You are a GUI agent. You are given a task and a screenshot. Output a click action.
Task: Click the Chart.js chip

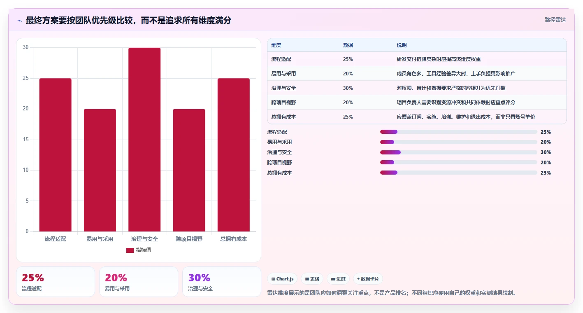(282, 279)
